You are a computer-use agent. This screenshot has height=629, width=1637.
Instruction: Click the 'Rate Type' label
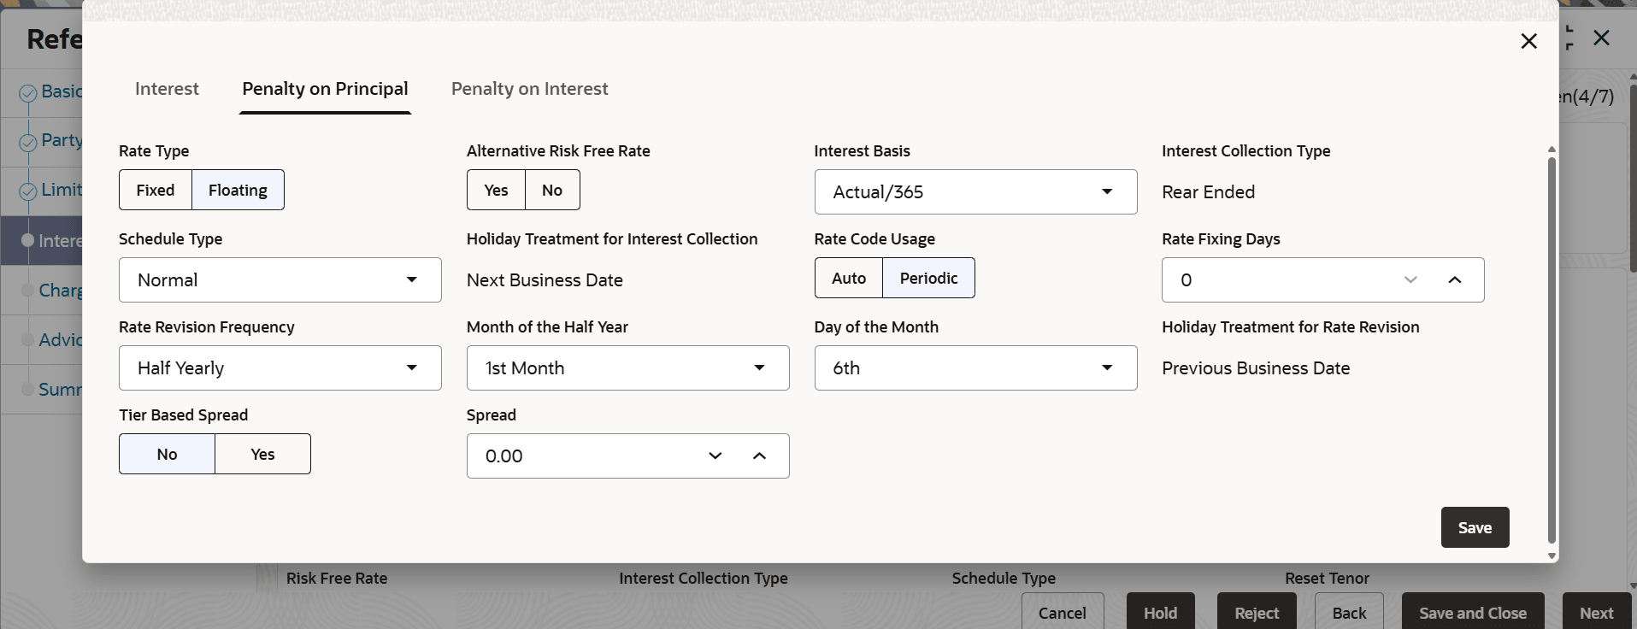[x=154, y=151]
